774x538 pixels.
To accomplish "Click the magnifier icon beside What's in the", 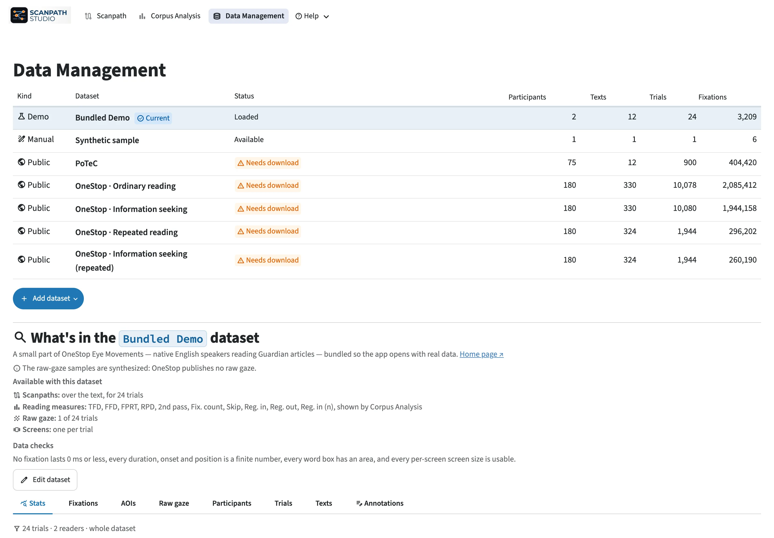I will click(20, 337).
